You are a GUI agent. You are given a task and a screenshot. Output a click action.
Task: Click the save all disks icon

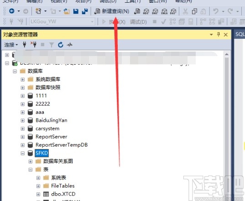pyautogui.click(x=85, y=11)
